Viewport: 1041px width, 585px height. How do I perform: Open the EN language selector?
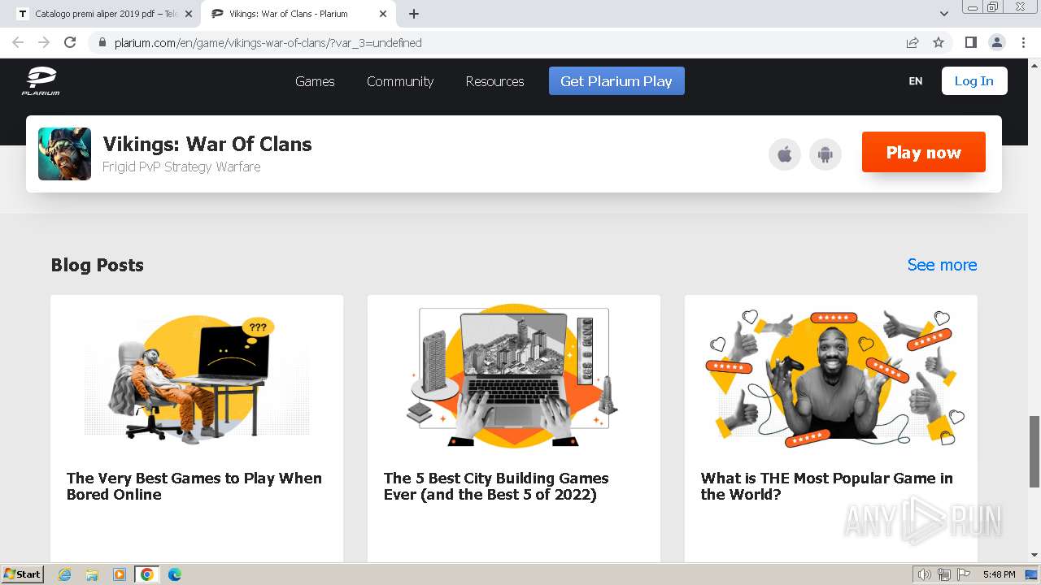(x=916, y=81)
